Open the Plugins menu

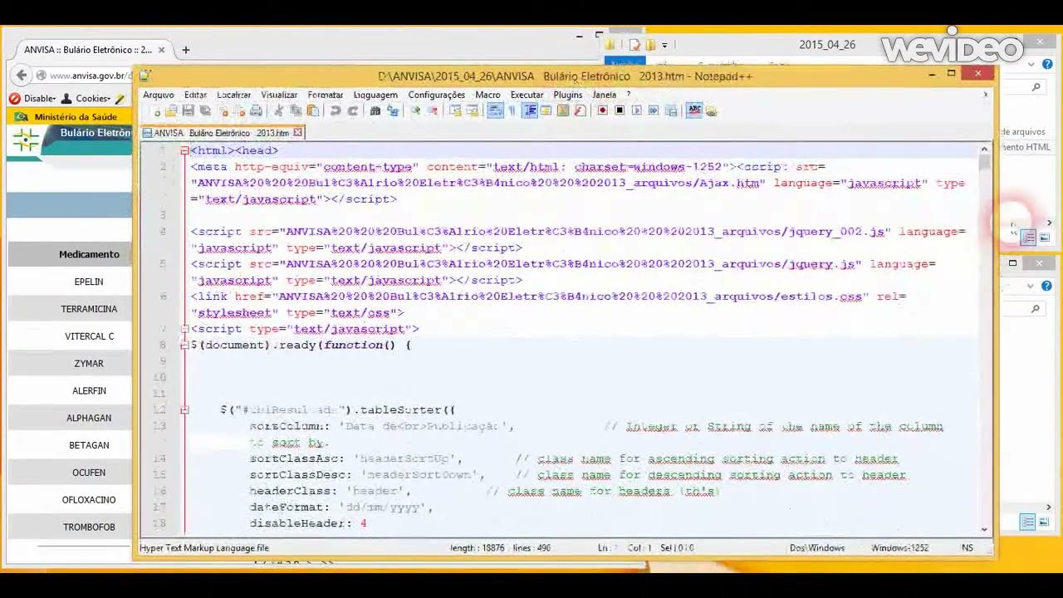[x=568, y=95]
